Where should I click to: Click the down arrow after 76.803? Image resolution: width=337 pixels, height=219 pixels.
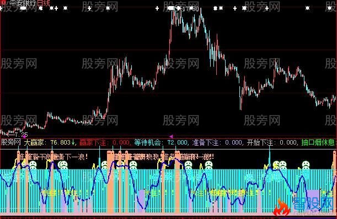click(x=73, y=142)
